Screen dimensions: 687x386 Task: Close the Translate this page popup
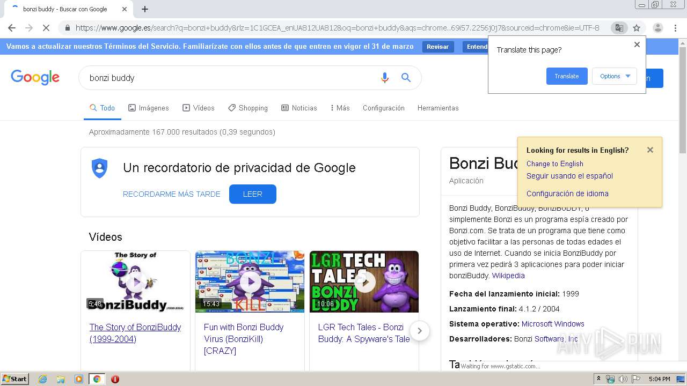[x=637, y=44]
